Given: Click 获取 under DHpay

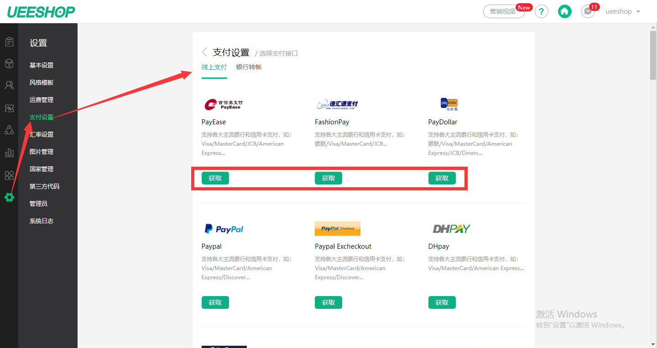Looking at the screenshot, I should point(442,302).
